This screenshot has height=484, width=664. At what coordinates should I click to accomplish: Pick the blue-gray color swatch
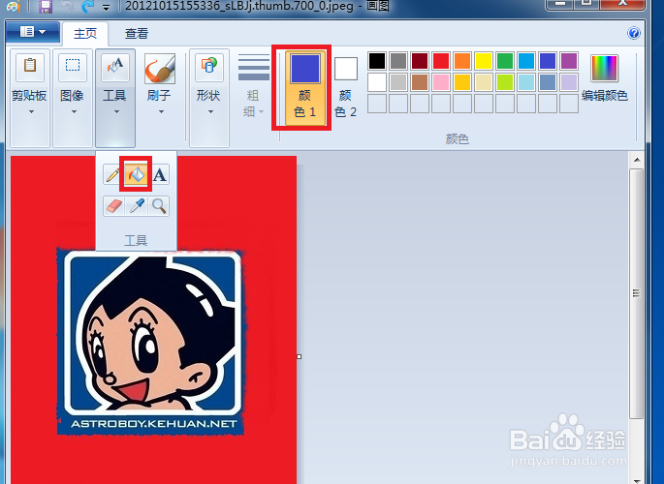(x=548, y=82)
